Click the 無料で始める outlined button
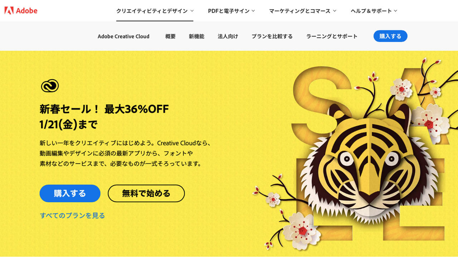The height and width of the screenshot is (257, 458). tap(146, 193)
